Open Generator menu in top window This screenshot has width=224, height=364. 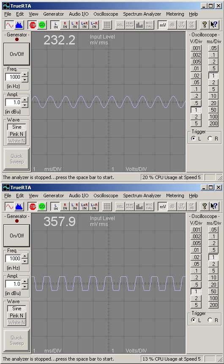tap(53, 14)
